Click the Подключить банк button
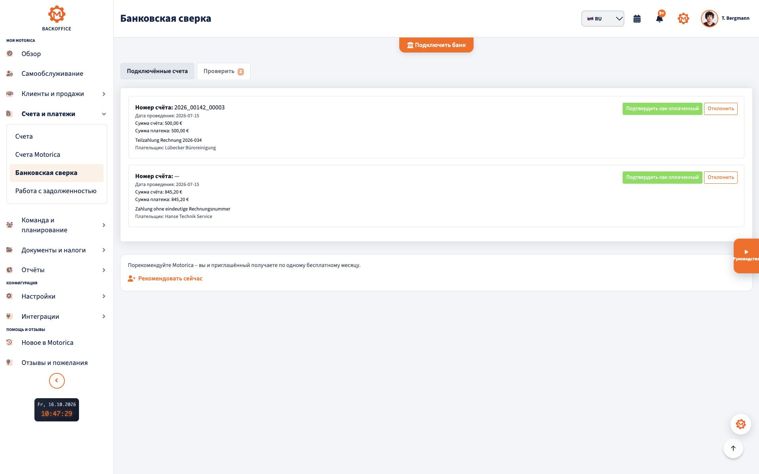 [x=436, y=45]
